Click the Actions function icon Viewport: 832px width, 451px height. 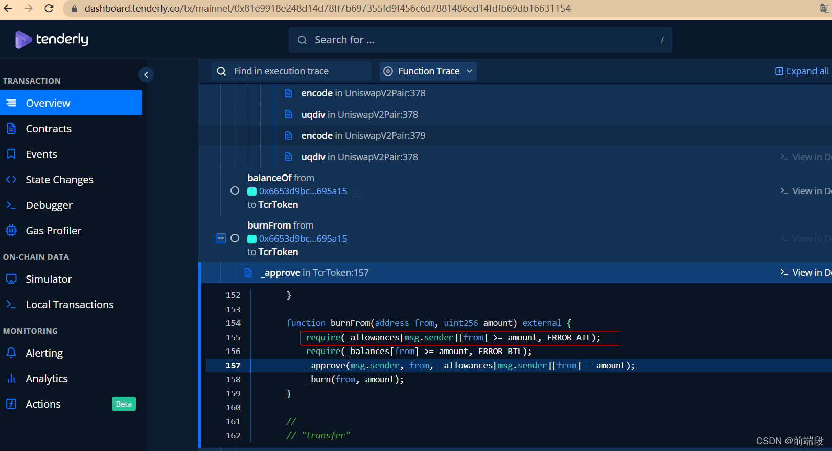(x=11, y=404)
